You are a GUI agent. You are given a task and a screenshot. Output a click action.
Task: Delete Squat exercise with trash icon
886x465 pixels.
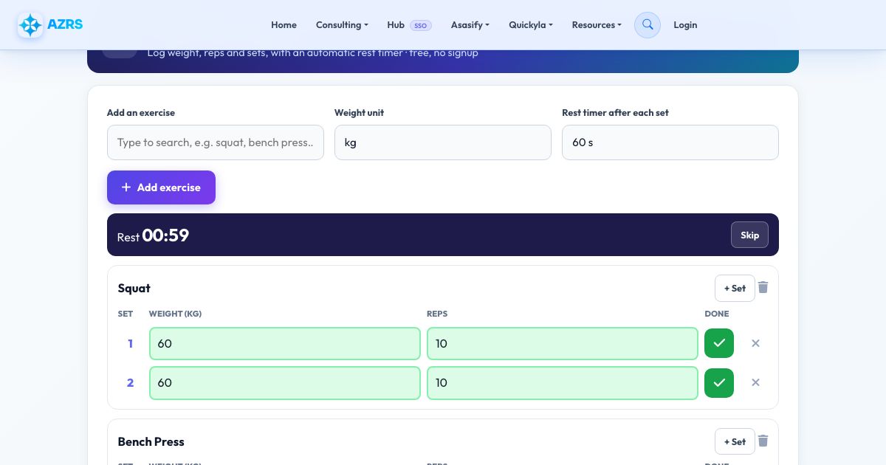coord(763,288)
